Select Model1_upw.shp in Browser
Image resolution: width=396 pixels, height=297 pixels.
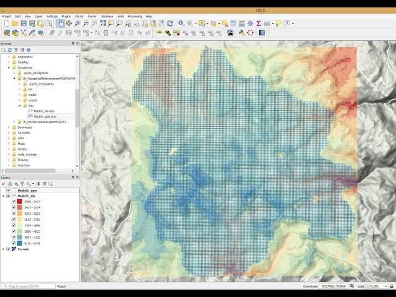(45, 117)
